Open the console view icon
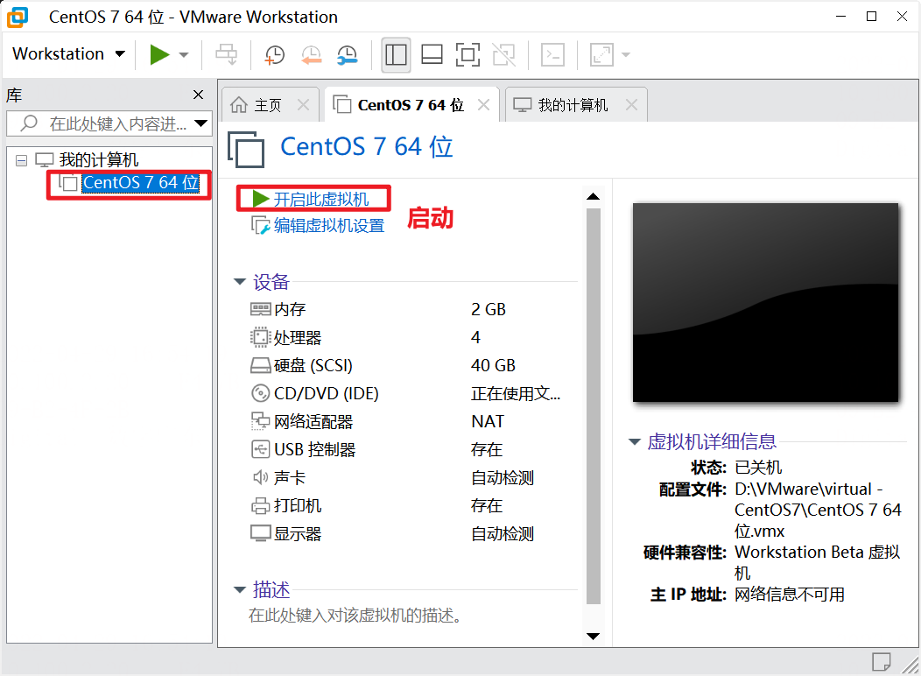Screen dimensions: 921x676 tap(552, 54)
